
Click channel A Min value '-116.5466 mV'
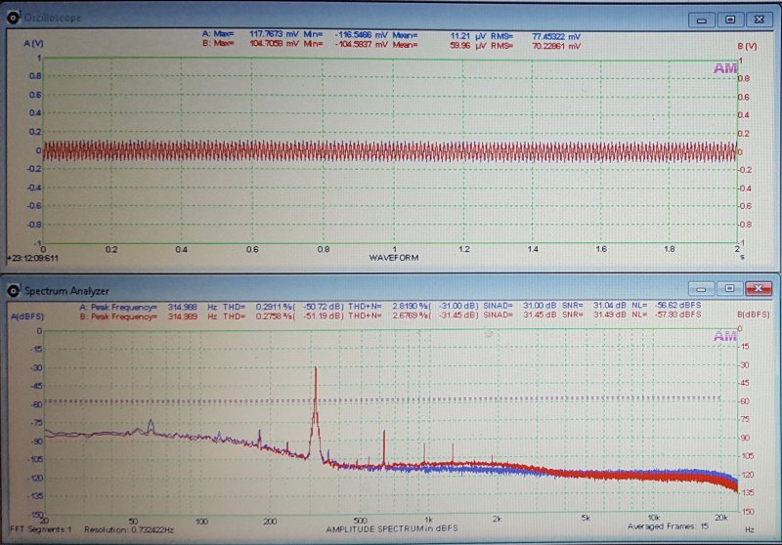click(x=361, y=35)
